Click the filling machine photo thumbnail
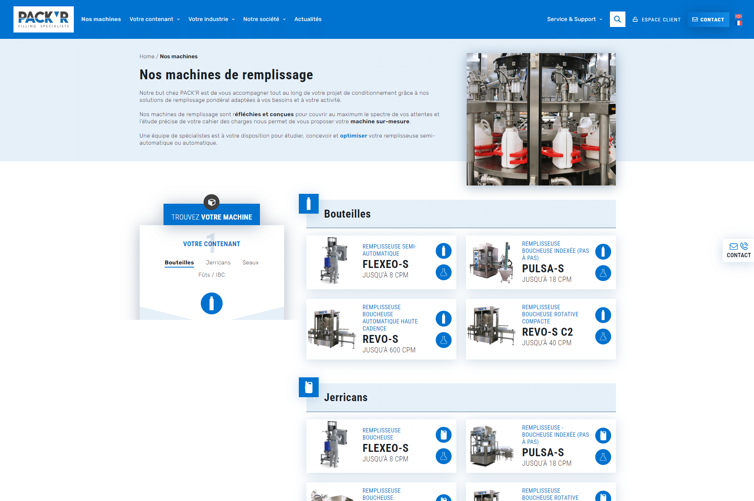 (x=541, y=119)
